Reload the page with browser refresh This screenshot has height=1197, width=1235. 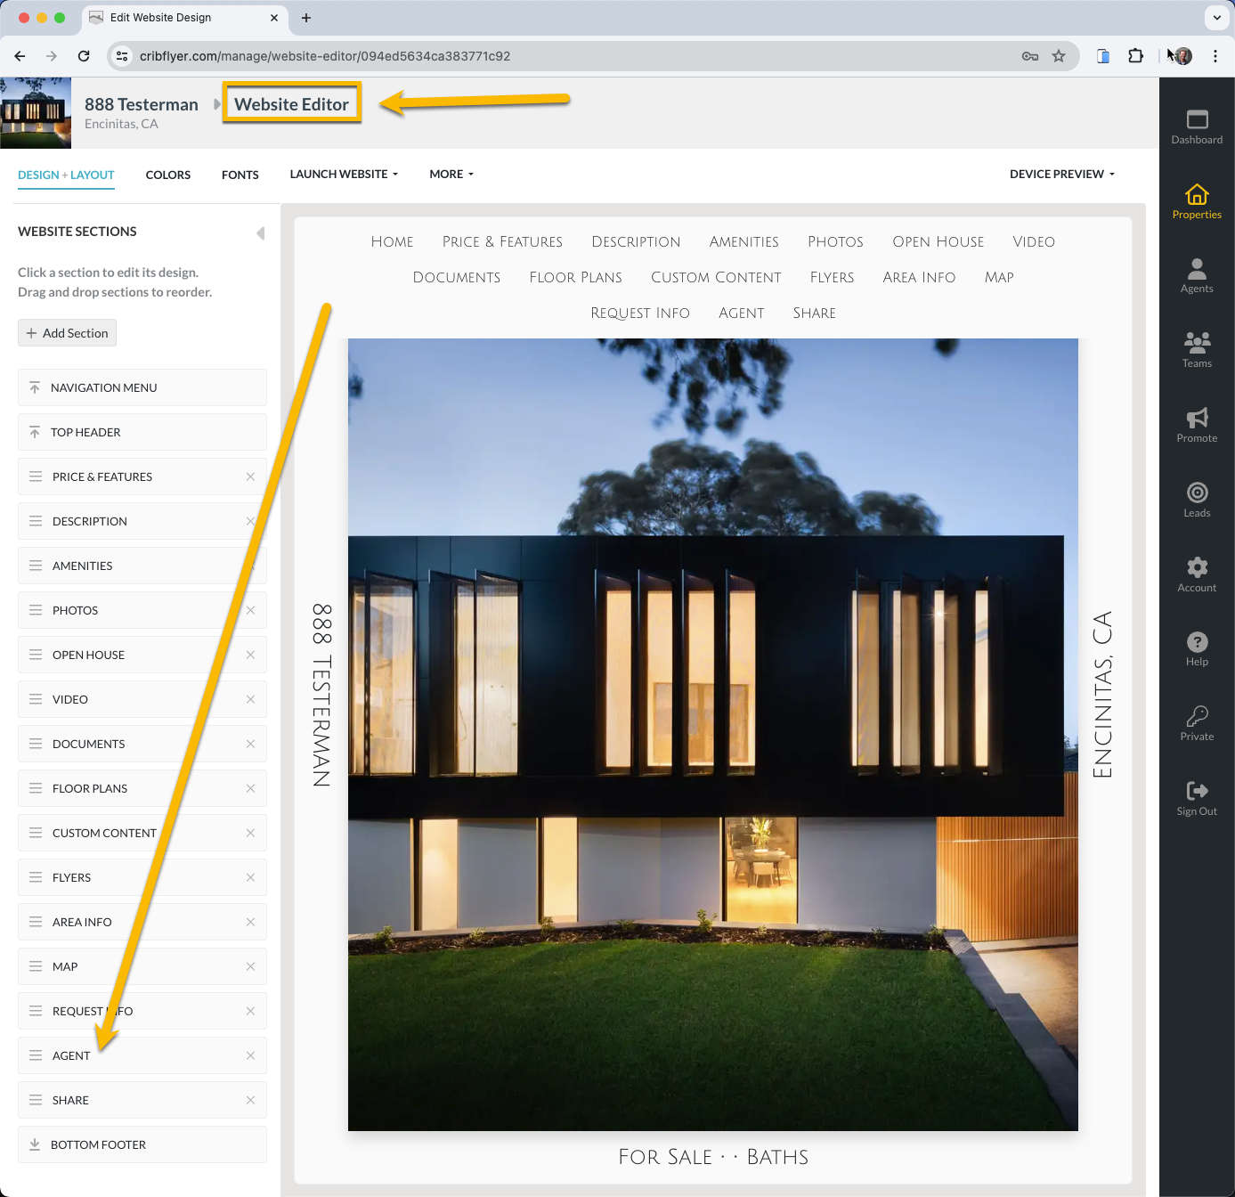(x=84, y=56)
